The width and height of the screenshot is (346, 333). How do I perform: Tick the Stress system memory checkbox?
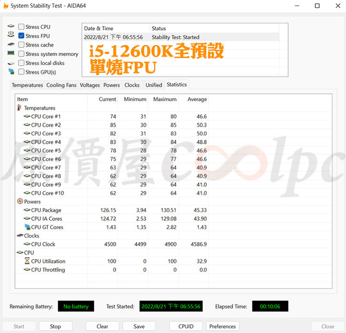point(21,54)
